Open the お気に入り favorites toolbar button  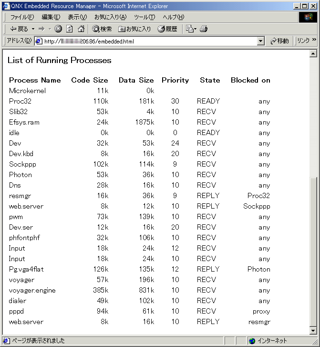(x=134, y=29)
